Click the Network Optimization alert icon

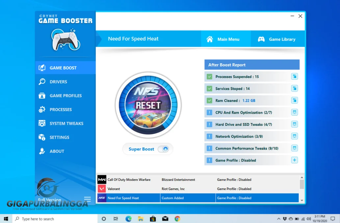[x=209, y=136]
